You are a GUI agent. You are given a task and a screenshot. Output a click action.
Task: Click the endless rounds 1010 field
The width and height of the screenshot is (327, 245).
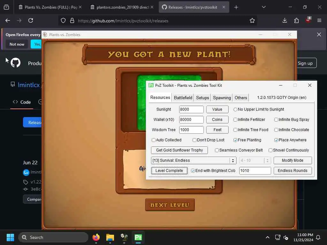click(x=255, y=171)
